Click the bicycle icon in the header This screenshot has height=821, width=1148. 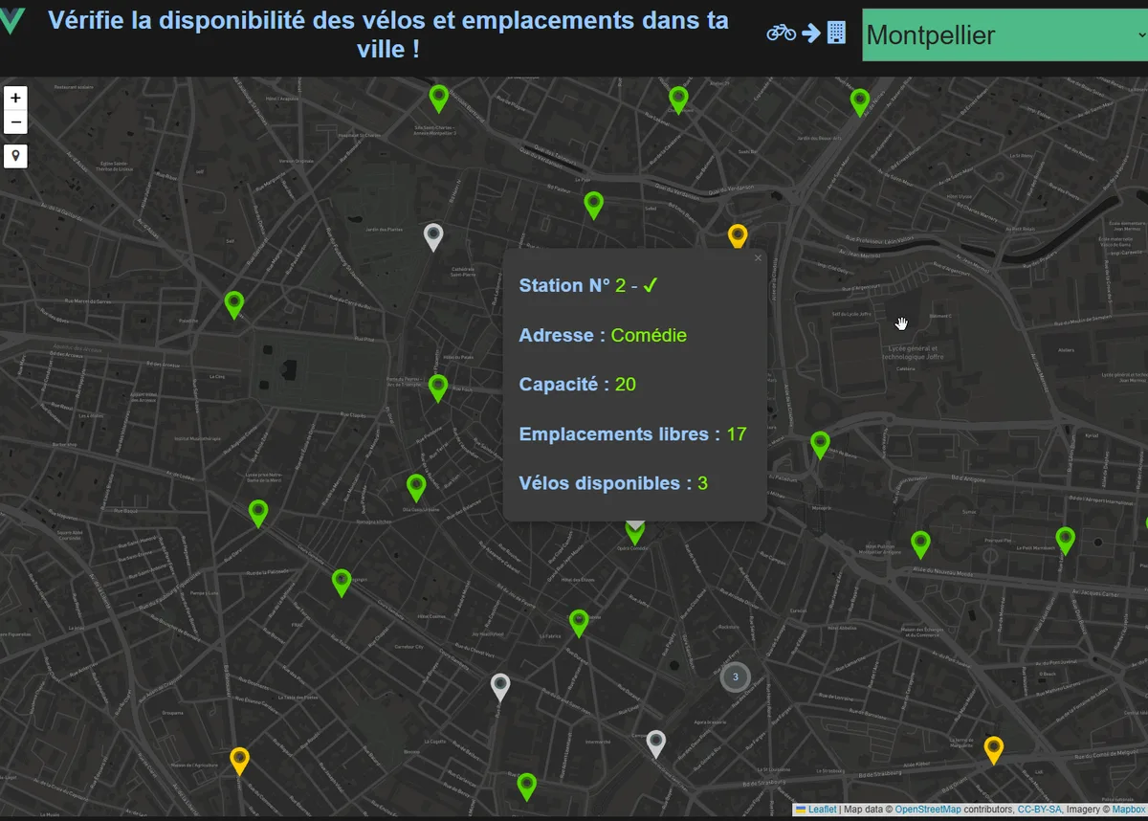(781, 33)
